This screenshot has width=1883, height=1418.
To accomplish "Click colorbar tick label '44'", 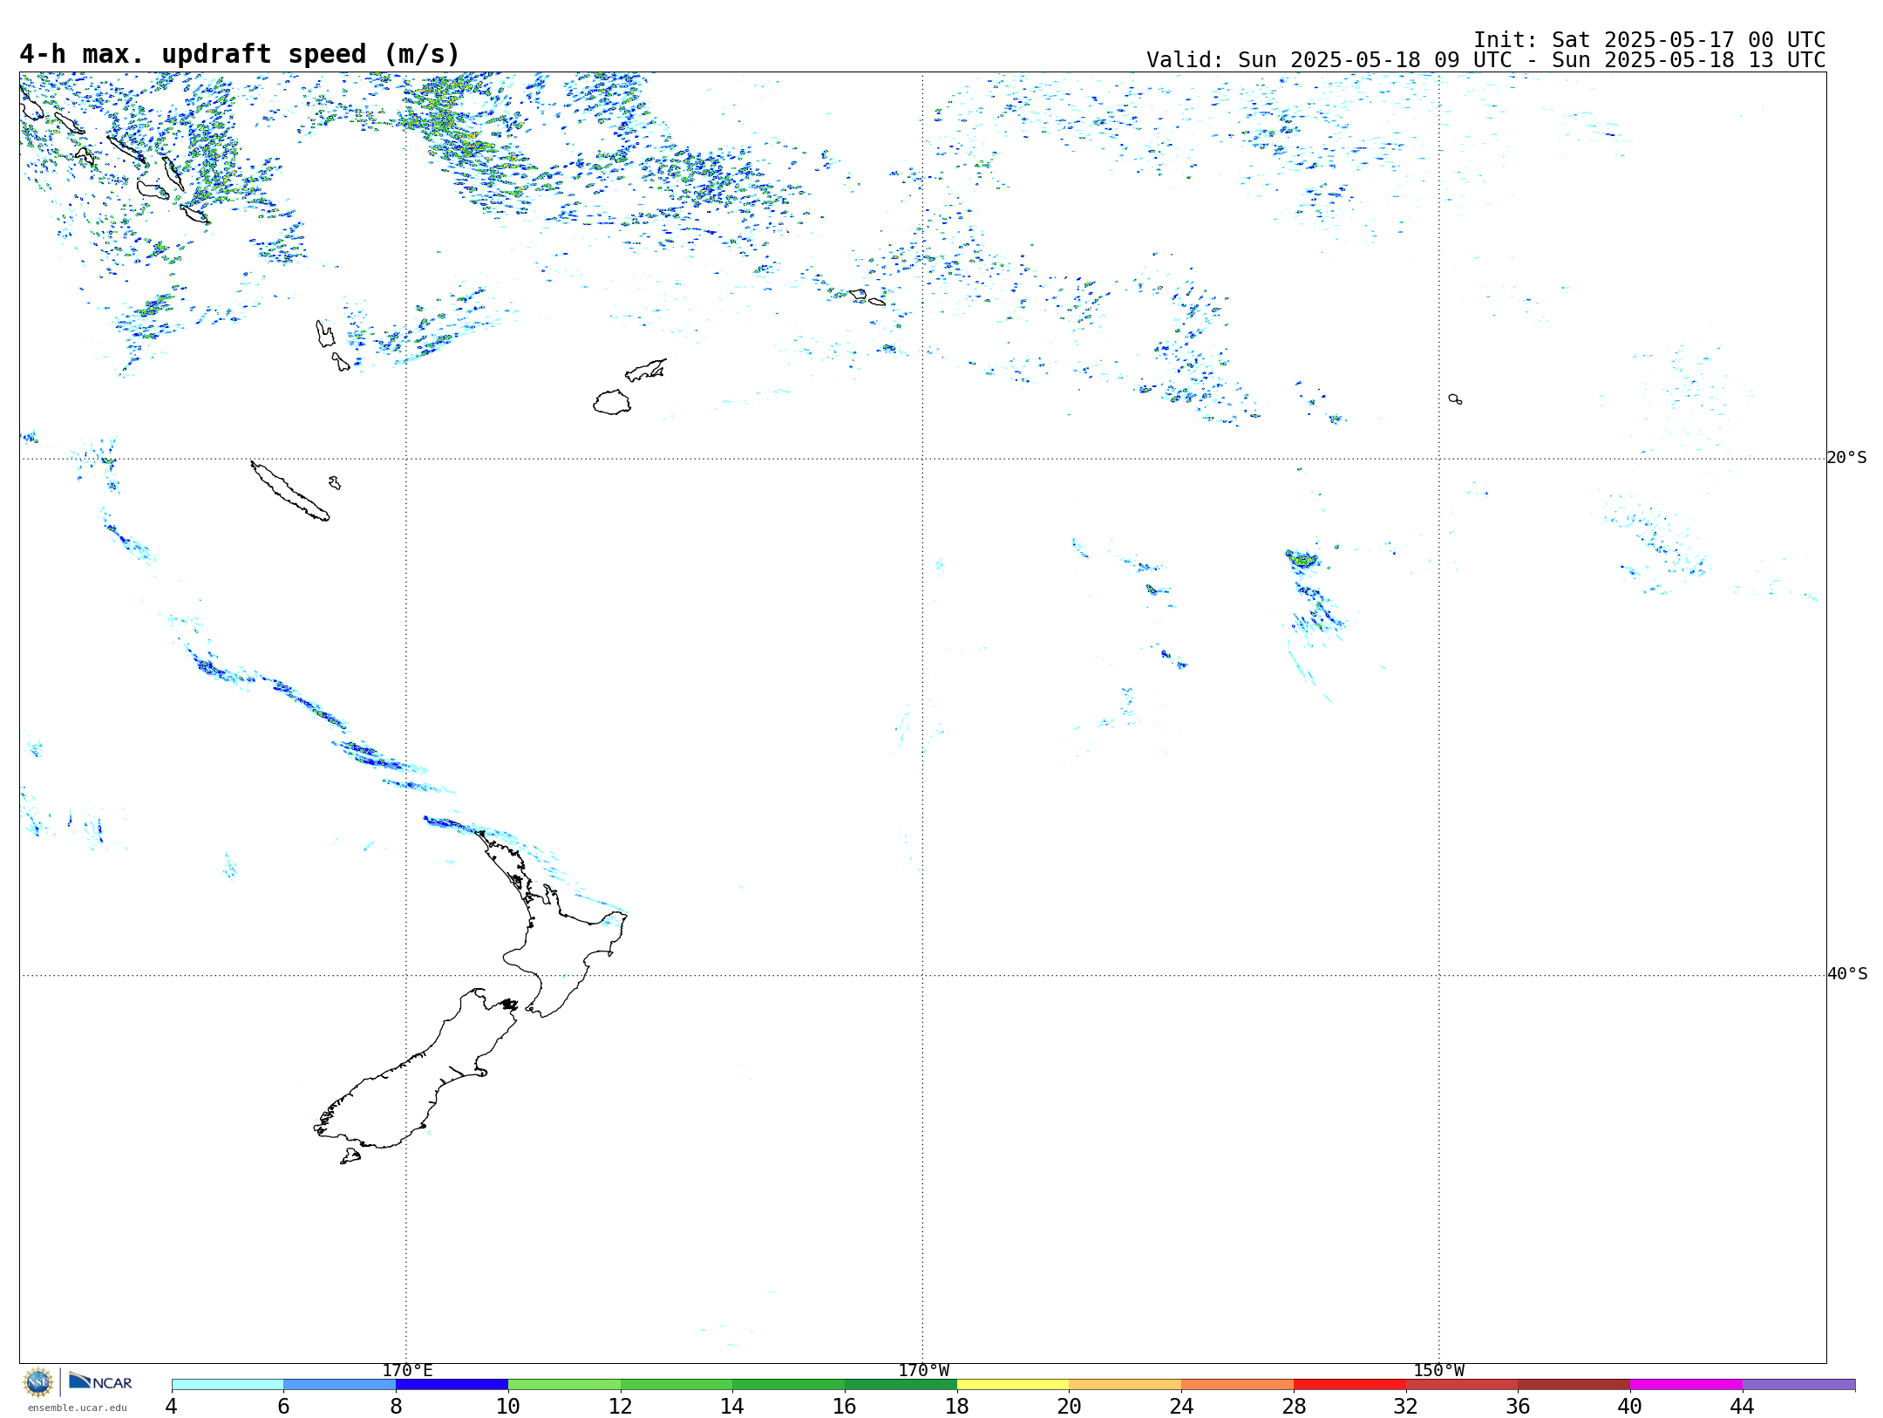I will (1743, 1407).
